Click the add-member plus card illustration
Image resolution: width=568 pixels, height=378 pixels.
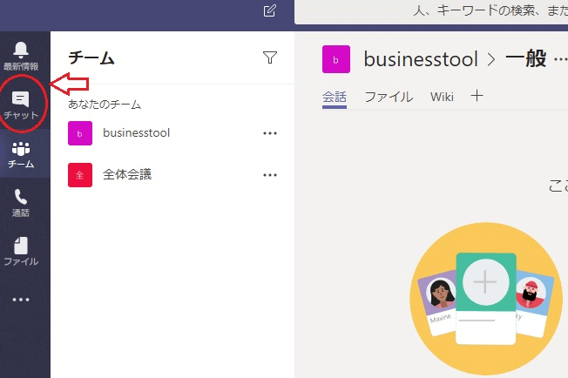(484, 284)
